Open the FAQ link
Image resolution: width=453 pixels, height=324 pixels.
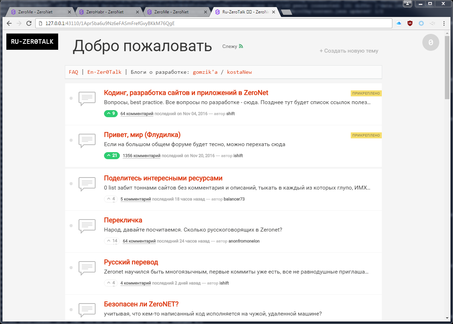tap(73, 72)
